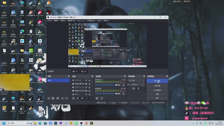Viewport: 224px width, 126px height.
Task: Undock the 混音器 panel with float icon
Action: pyautogui.click(x=125, y=76)
